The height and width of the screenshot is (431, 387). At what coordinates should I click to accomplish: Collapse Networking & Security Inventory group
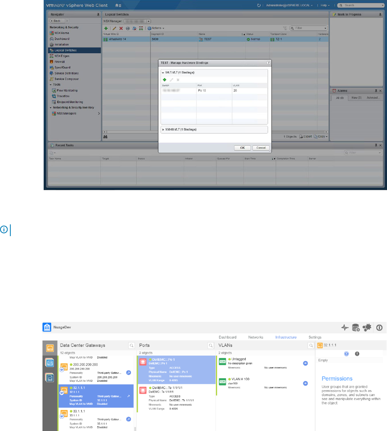[x=50, y=108]
